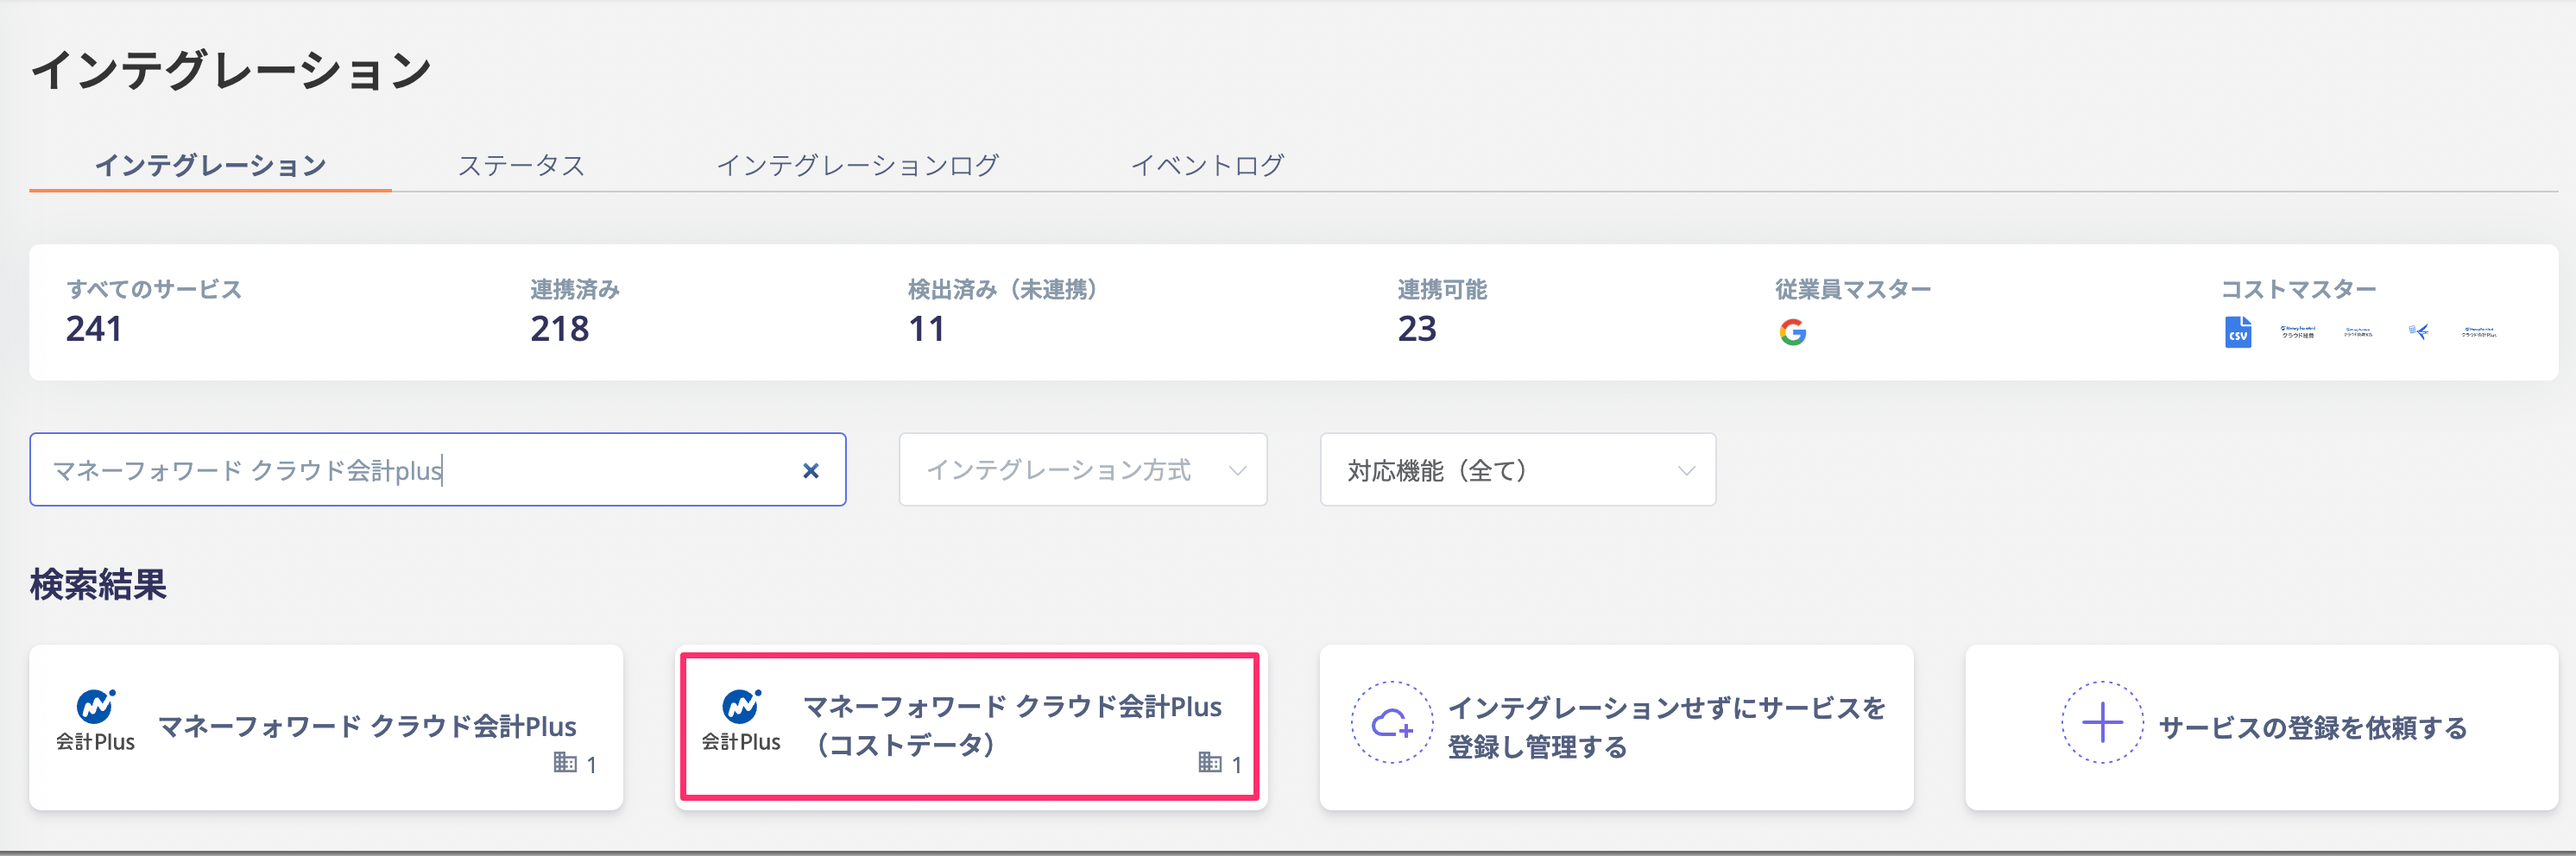Click the CSV file icon under コストマスター

tap(2237, 332)
